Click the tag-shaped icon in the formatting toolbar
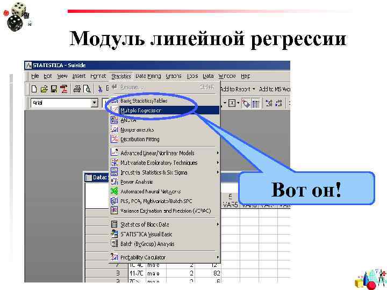The width and height of the screenshot is (387, 290). [x=246, y=103]
